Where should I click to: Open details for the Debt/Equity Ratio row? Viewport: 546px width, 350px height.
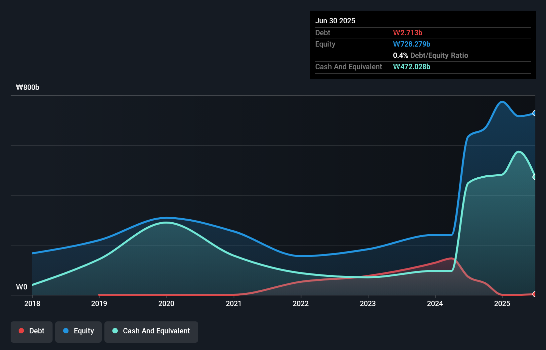pos(430,55)
